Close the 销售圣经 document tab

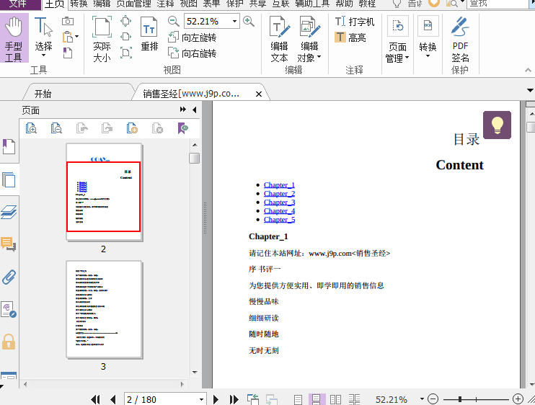(x=259, y=94)
